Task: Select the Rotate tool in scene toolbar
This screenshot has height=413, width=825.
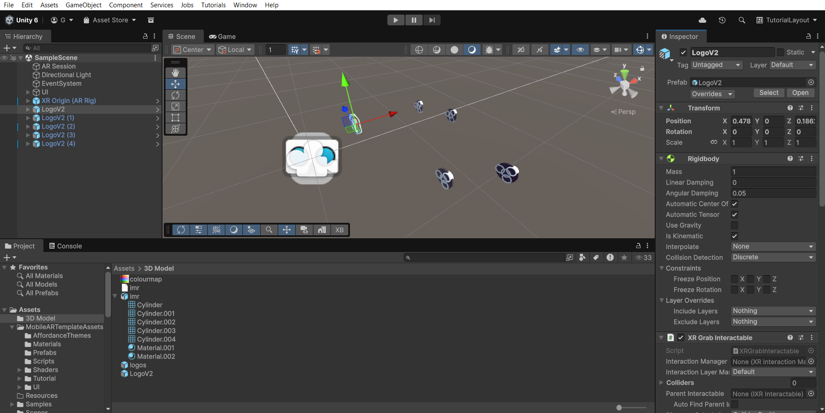Action: [175, 95]
